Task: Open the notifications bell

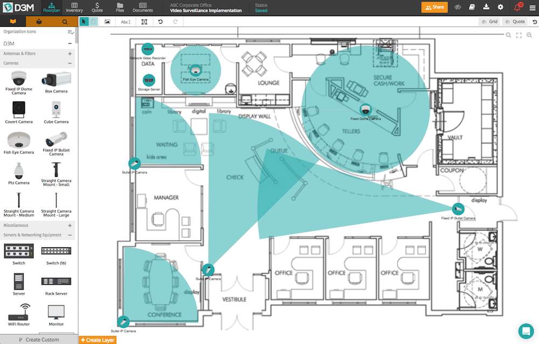Action: click(x=517, y=7)
